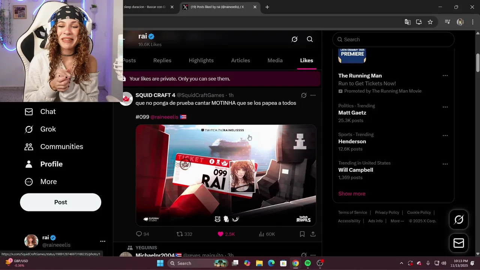The width and height of the screenshot is (480, 270).
Task: Share the SQUID CRAFT 4 post
Action: (x=313, y=234)
